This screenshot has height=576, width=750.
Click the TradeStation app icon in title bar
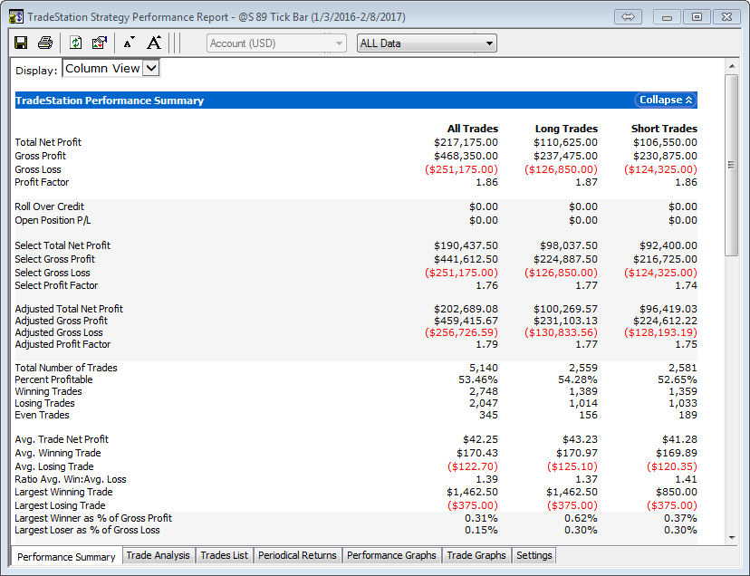click(15, 17)
